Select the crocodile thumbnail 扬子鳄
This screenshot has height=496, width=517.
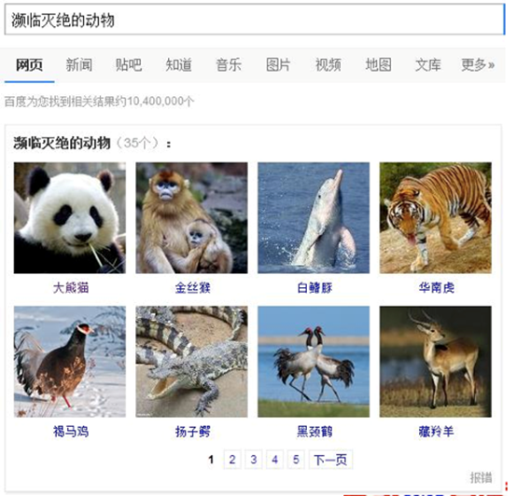[191, 362]
